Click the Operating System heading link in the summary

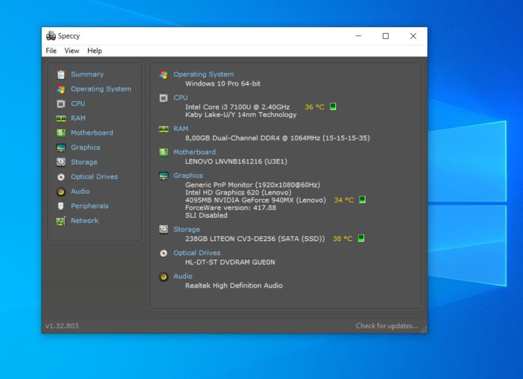click(204, 74)
